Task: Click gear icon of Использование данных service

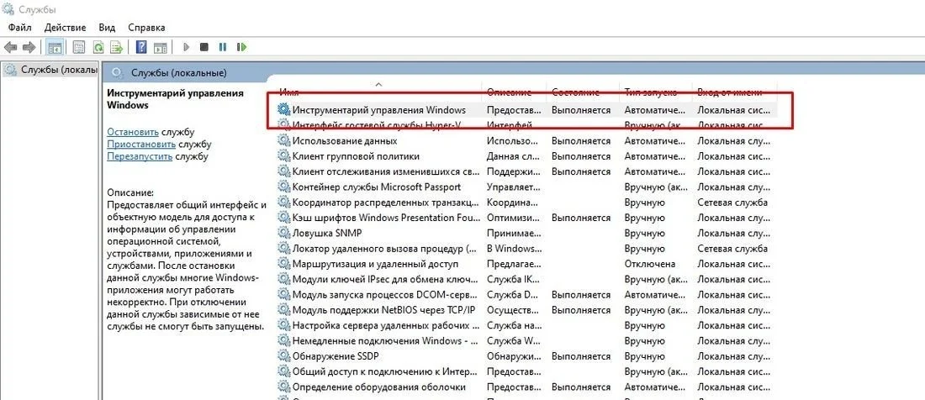Action: pos(283,141)
